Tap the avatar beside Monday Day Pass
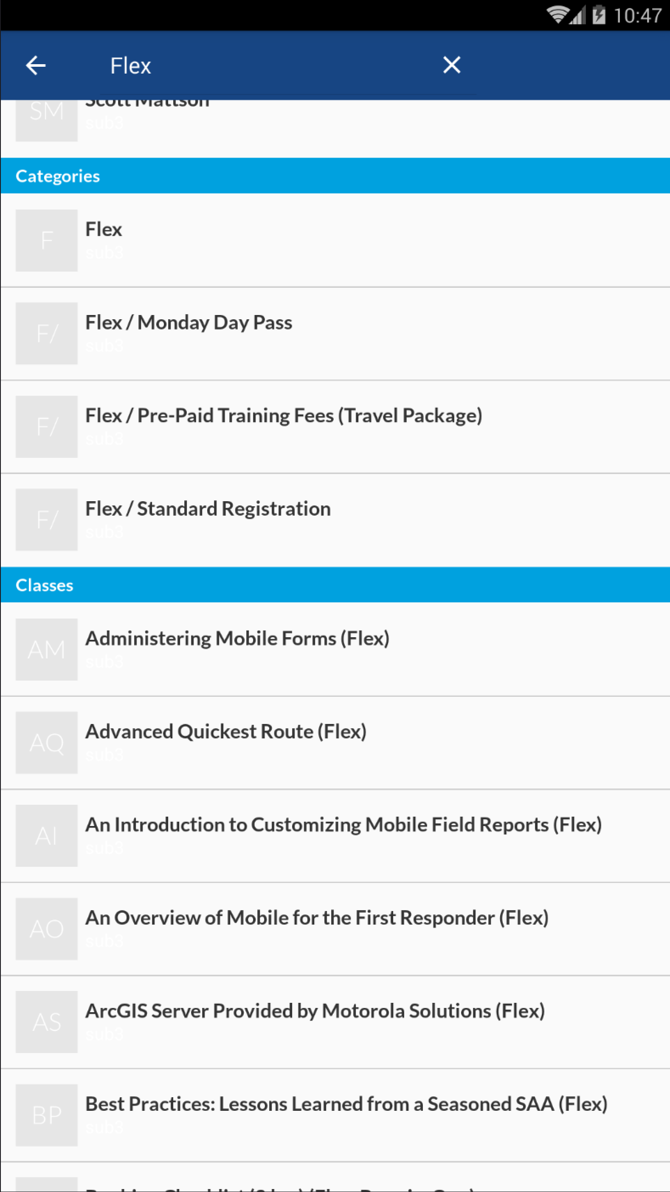 click(47, 334)
